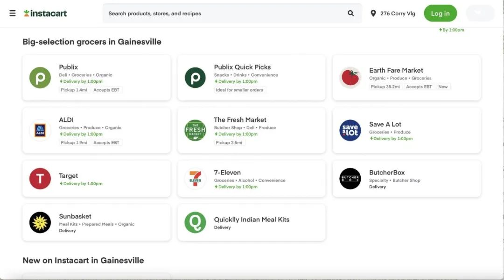Select the Earth Fare Market store name
Viewport: 504px width, 280px height.
click(396, 70)
